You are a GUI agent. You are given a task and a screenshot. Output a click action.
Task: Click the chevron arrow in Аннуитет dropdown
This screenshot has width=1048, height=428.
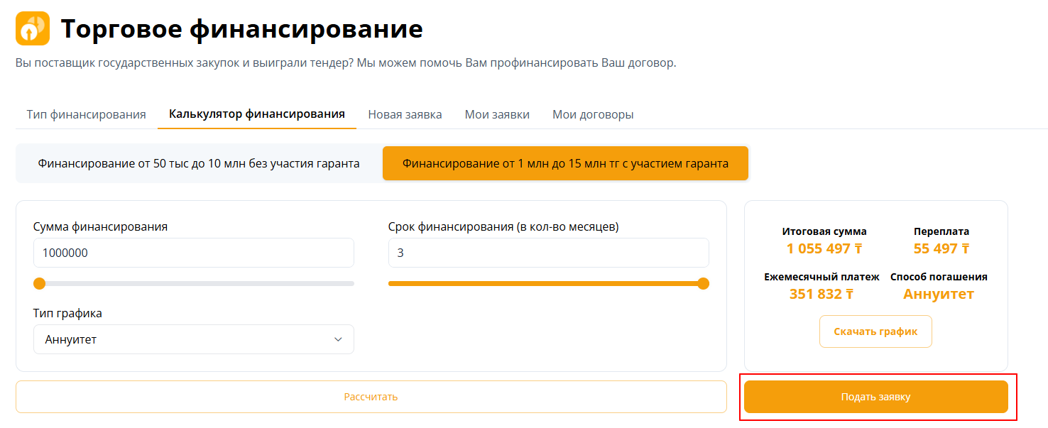click(338, 339)
